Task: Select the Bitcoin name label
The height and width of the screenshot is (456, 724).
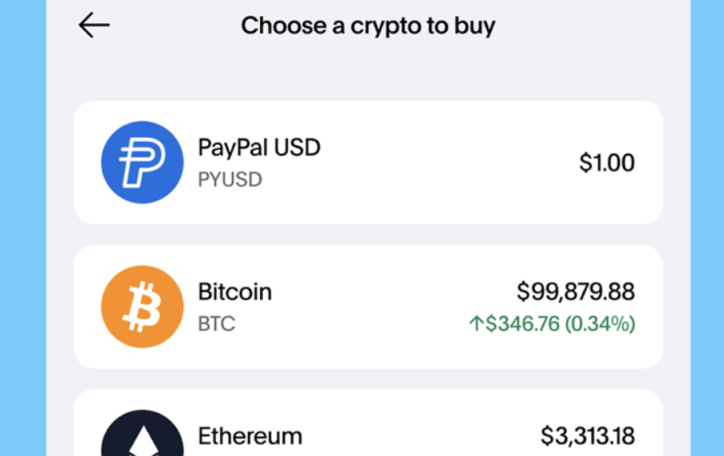Action: click(x=234, y=292)
